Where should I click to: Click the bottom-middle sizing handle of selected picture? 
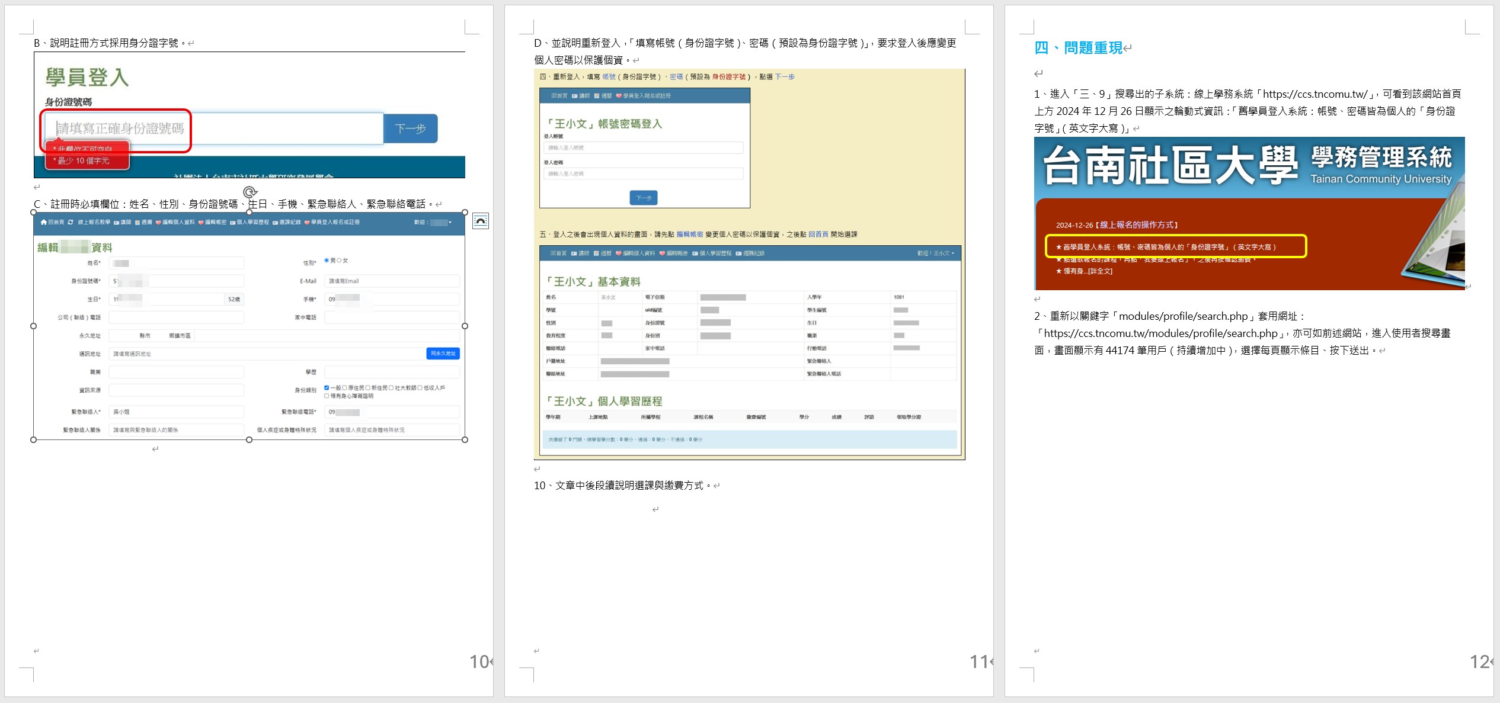pyautogui.click(x=249, y=439)
